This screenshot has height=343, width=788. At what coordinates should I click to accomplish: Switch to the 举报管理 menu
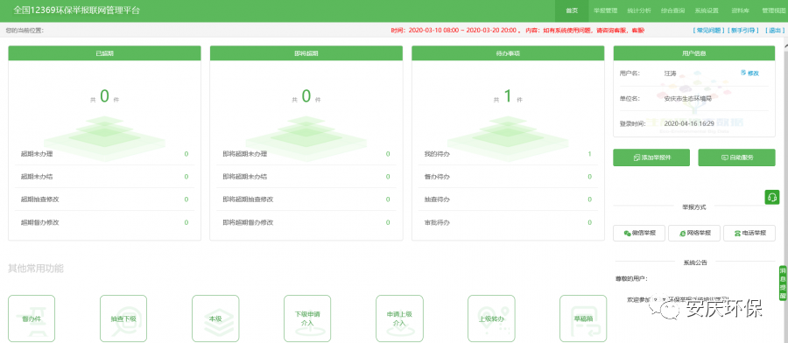tap(605, 10)
